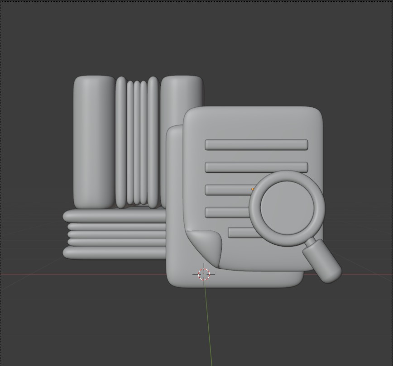Click the lens center of the magnifying glass
The height and width of the screenshot is (366, 393).
[287, 208]
